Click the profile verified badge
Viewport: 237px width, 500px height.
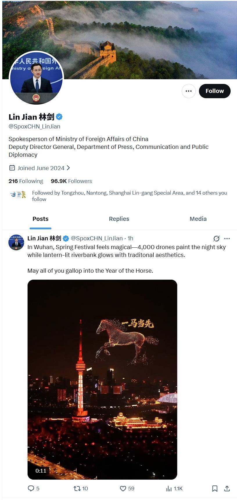(59, 117)
